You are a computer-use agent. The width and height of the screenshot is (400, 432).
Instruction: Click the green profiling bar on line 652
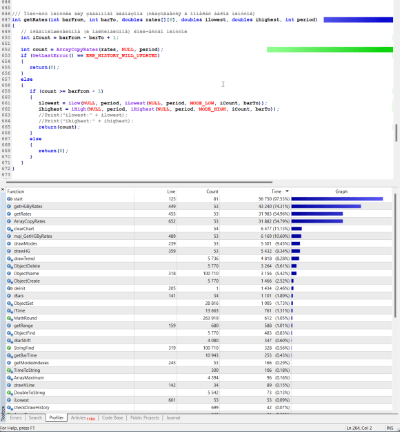(x=330, y=50)
